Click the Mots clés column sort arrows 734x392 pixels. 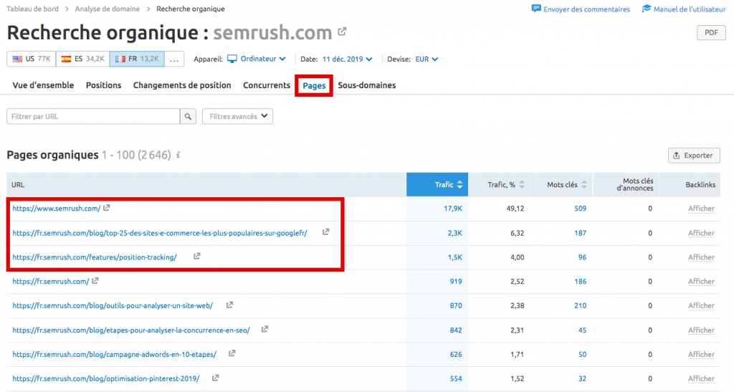coord(583,185)
